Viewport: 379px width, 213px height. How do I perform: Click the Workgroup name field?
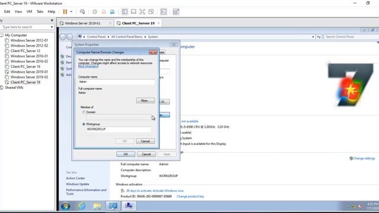118,130
